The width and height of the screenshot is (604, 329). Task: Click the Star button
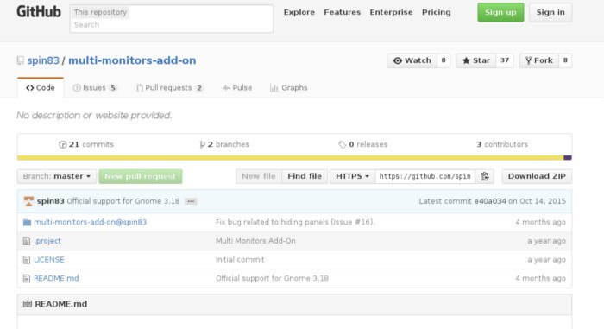click(x=476, y=60)
